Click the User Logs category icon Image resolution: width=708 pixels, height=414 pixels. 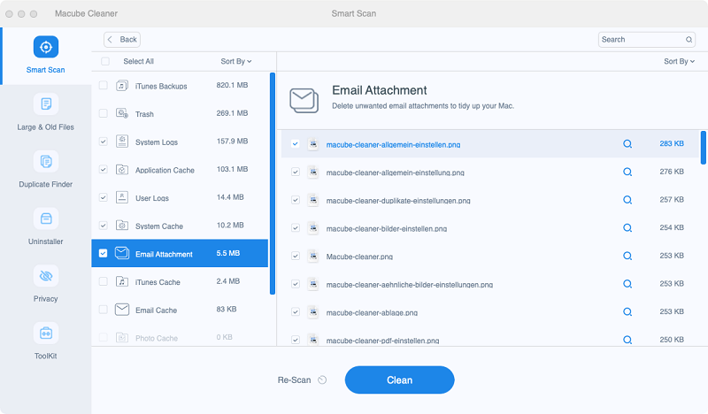tap(122, 197)
